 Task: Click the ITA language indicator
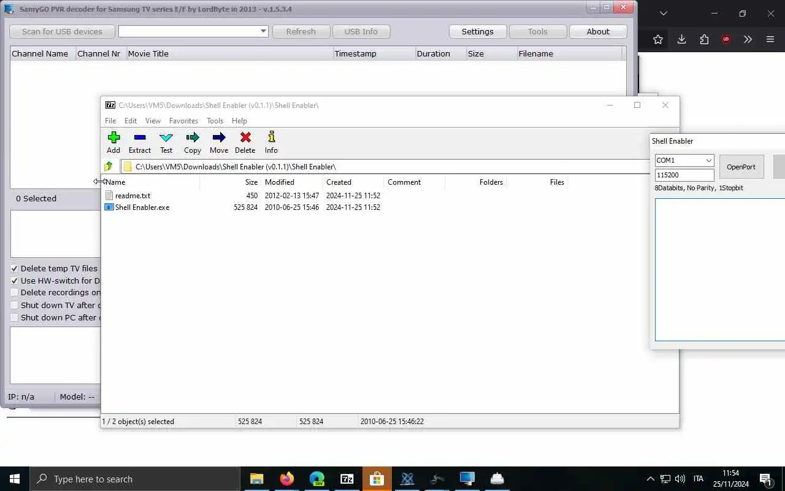tap(698, 479)
